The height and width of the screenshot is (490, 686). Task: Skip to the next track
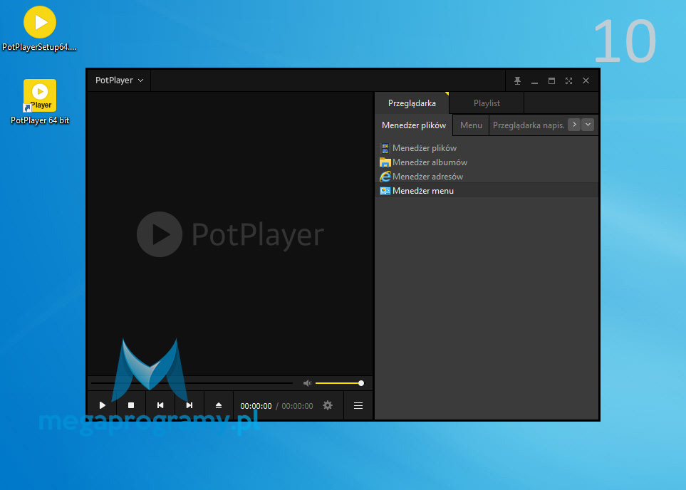pyautogui.click(x=189, y=405)
